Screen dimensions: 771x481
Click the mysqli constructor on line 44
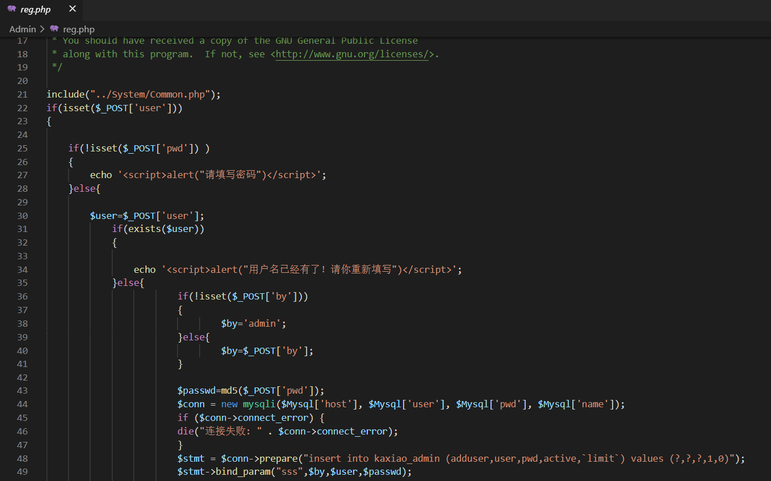(259, 404)
